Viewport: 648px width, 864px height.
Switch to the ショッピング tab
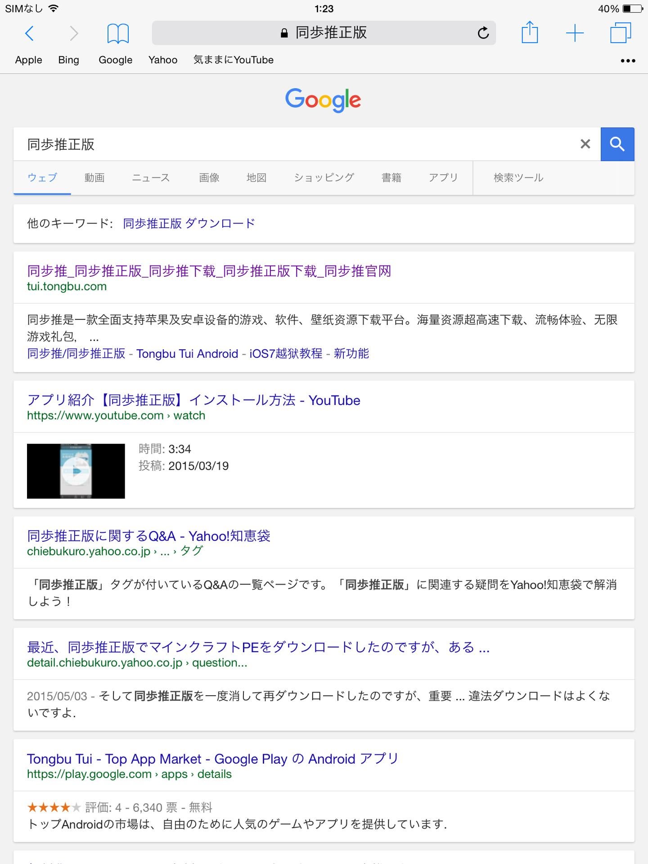324,178
